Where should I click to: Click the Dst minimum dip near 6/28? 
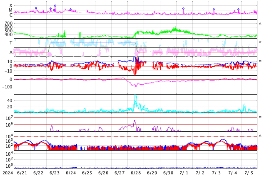[x=136, y=86]
